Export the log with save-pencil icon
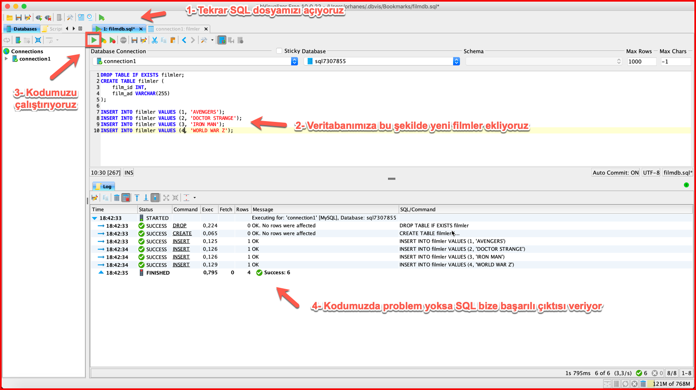The height and width of the screenshot is (390, 696). (95, 198)
